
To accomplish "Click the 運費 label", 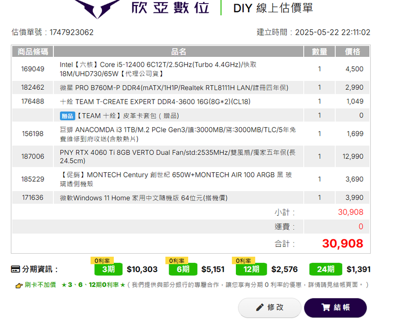I will click(x=285, y=227).
